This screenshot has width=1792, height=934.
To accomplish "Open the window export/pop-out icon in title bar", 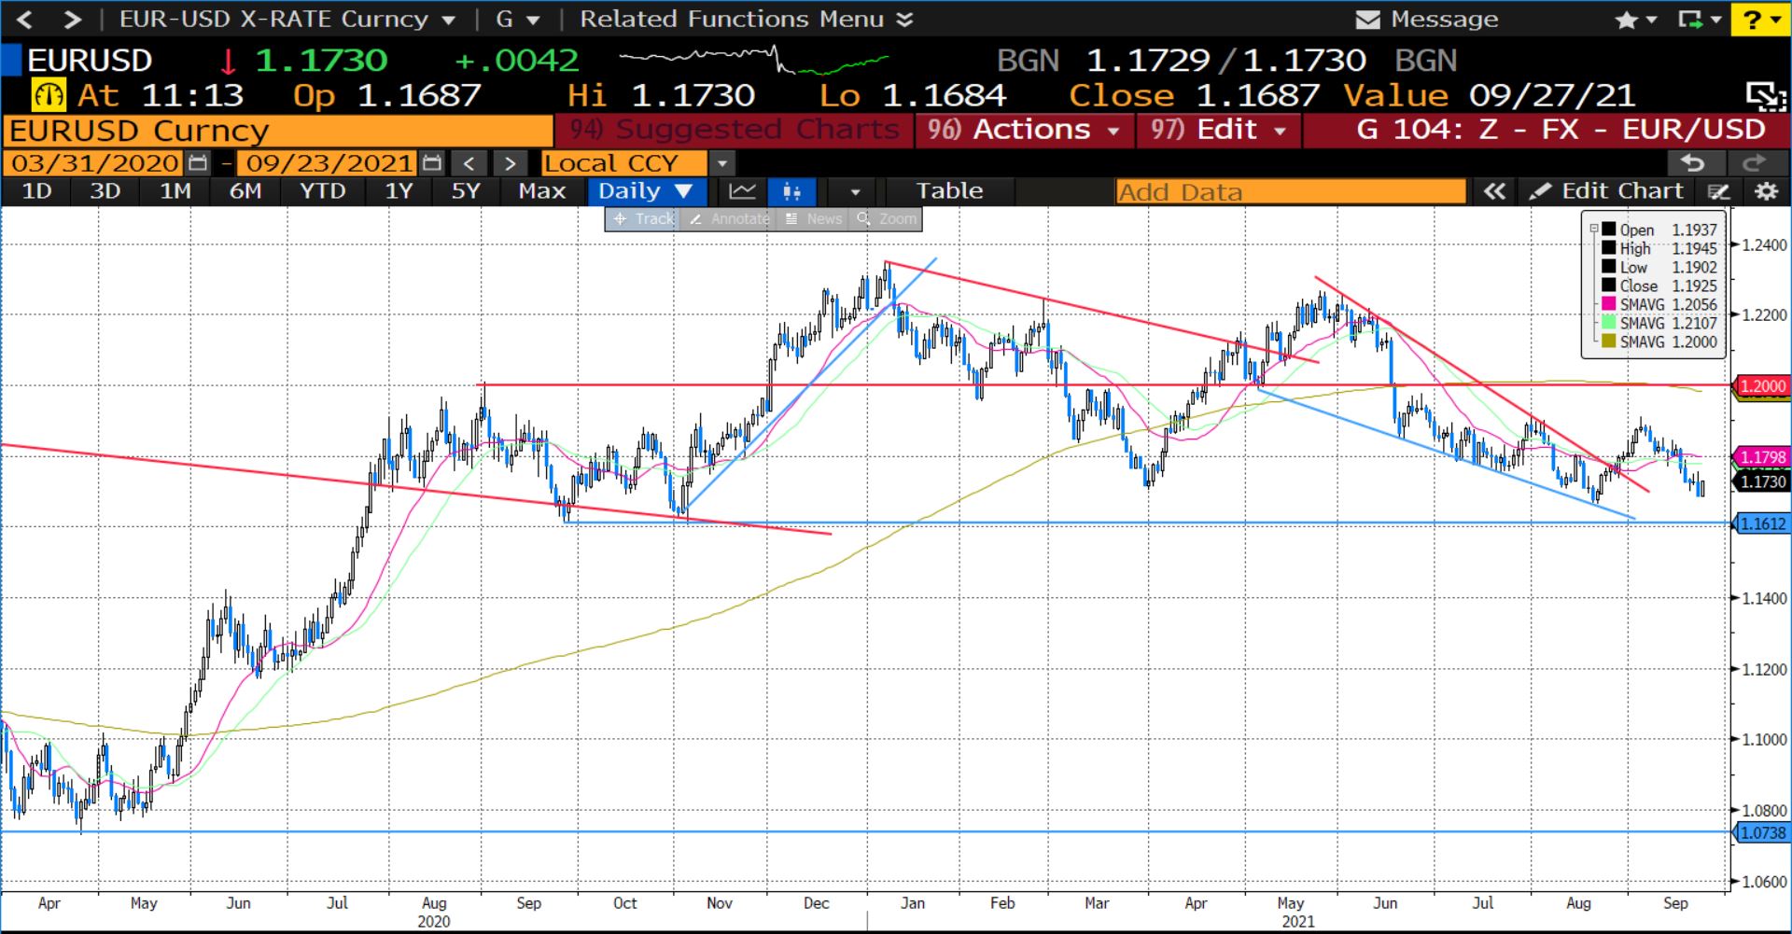I will pos(1689,20).
